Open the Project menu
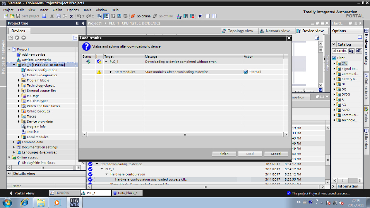This screenshot has height=208, width=370. 8,10
